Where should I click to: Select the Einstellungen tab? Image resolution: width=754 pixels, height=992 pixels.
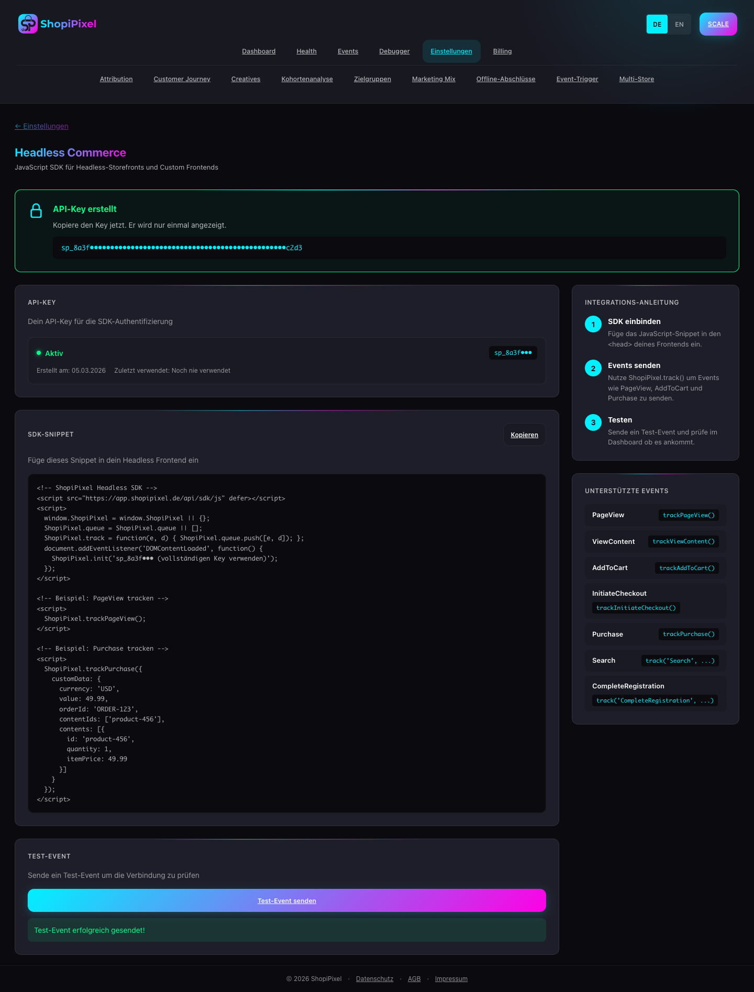tap(451, 51)
